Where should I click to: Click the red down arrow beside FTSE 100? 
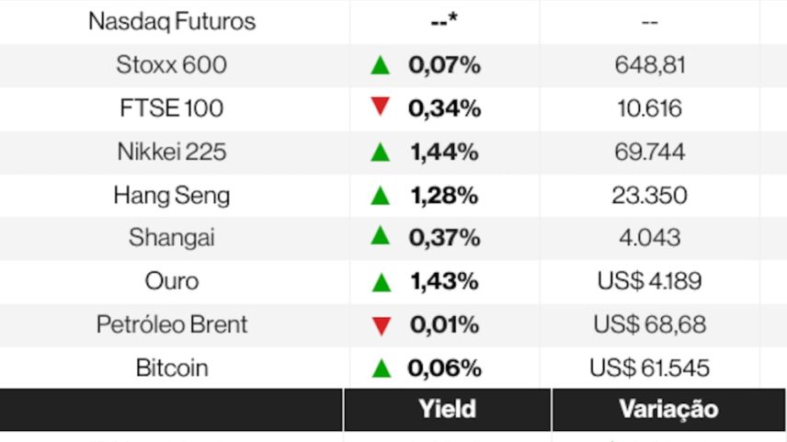point(380,107)
